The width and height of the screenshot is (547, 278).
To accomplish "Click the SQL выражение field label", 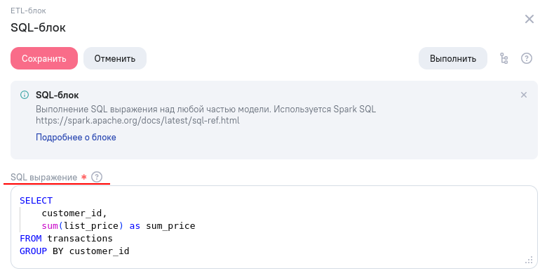I will click(43, 178).
